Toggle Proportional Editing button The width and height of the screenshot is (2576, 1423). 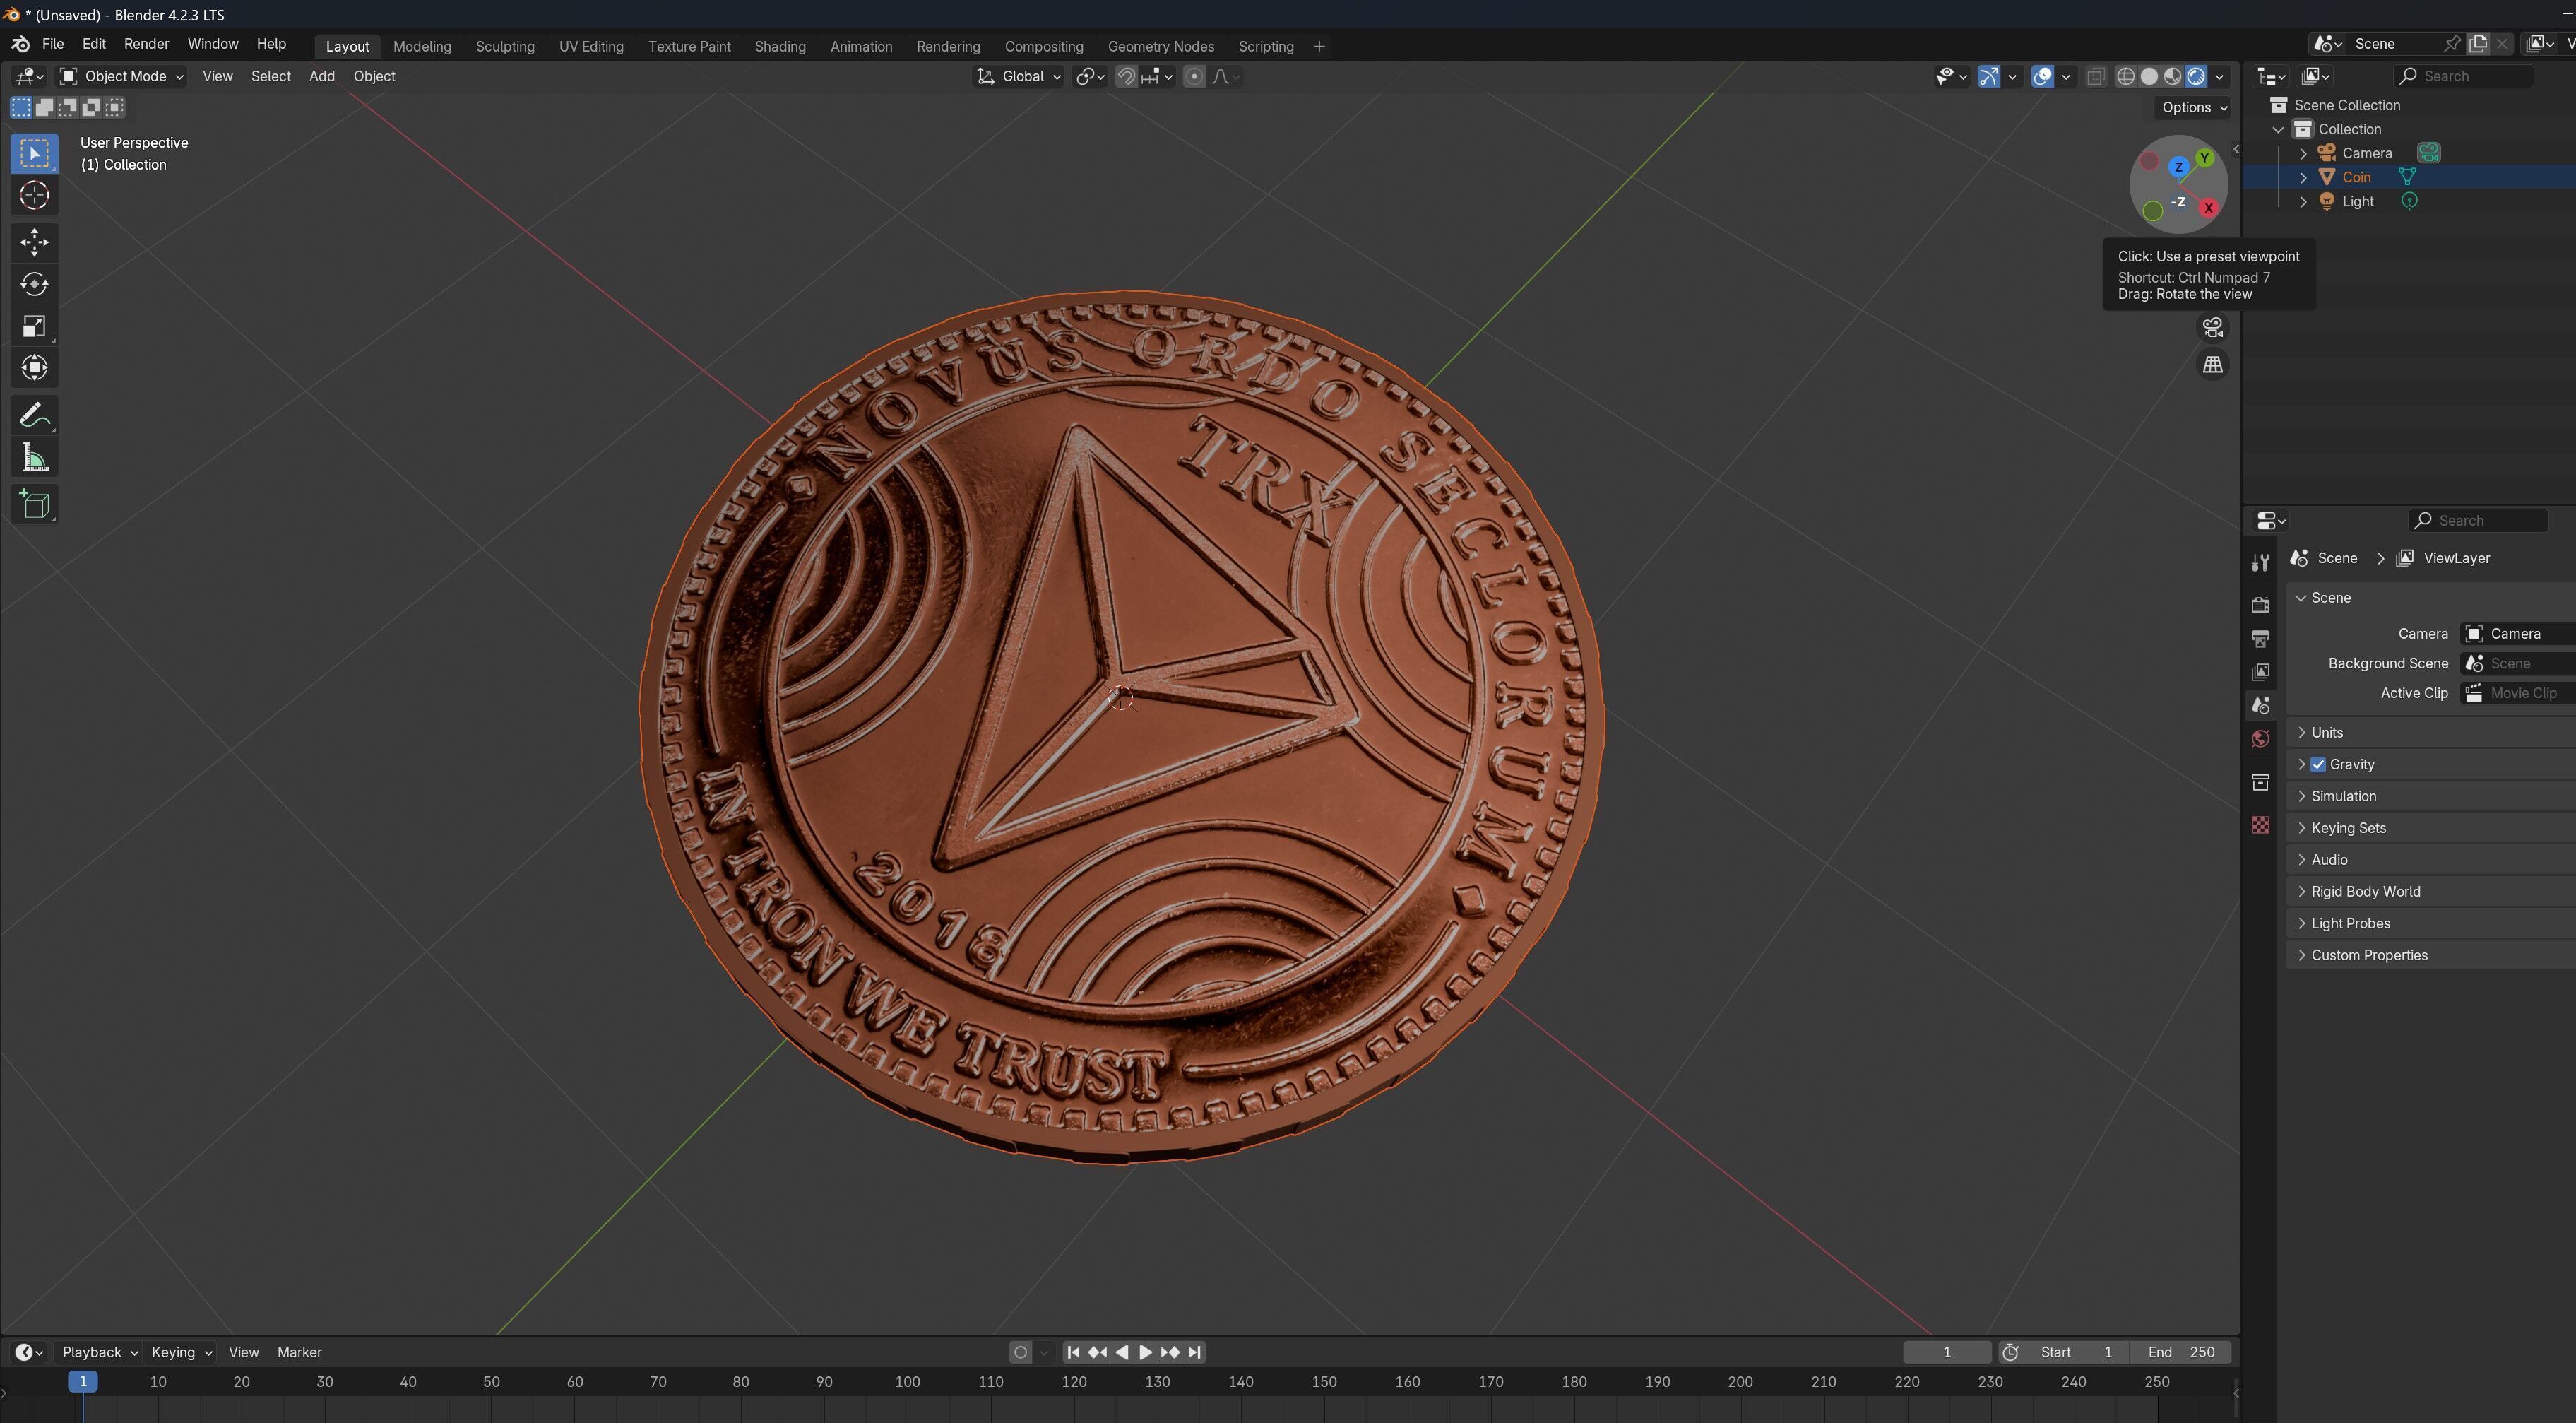[x=1194, y=76]
